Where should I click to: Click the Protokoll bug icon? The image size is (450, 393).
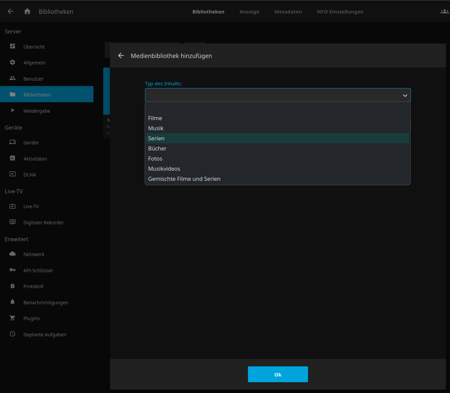(x=12, y=286)
